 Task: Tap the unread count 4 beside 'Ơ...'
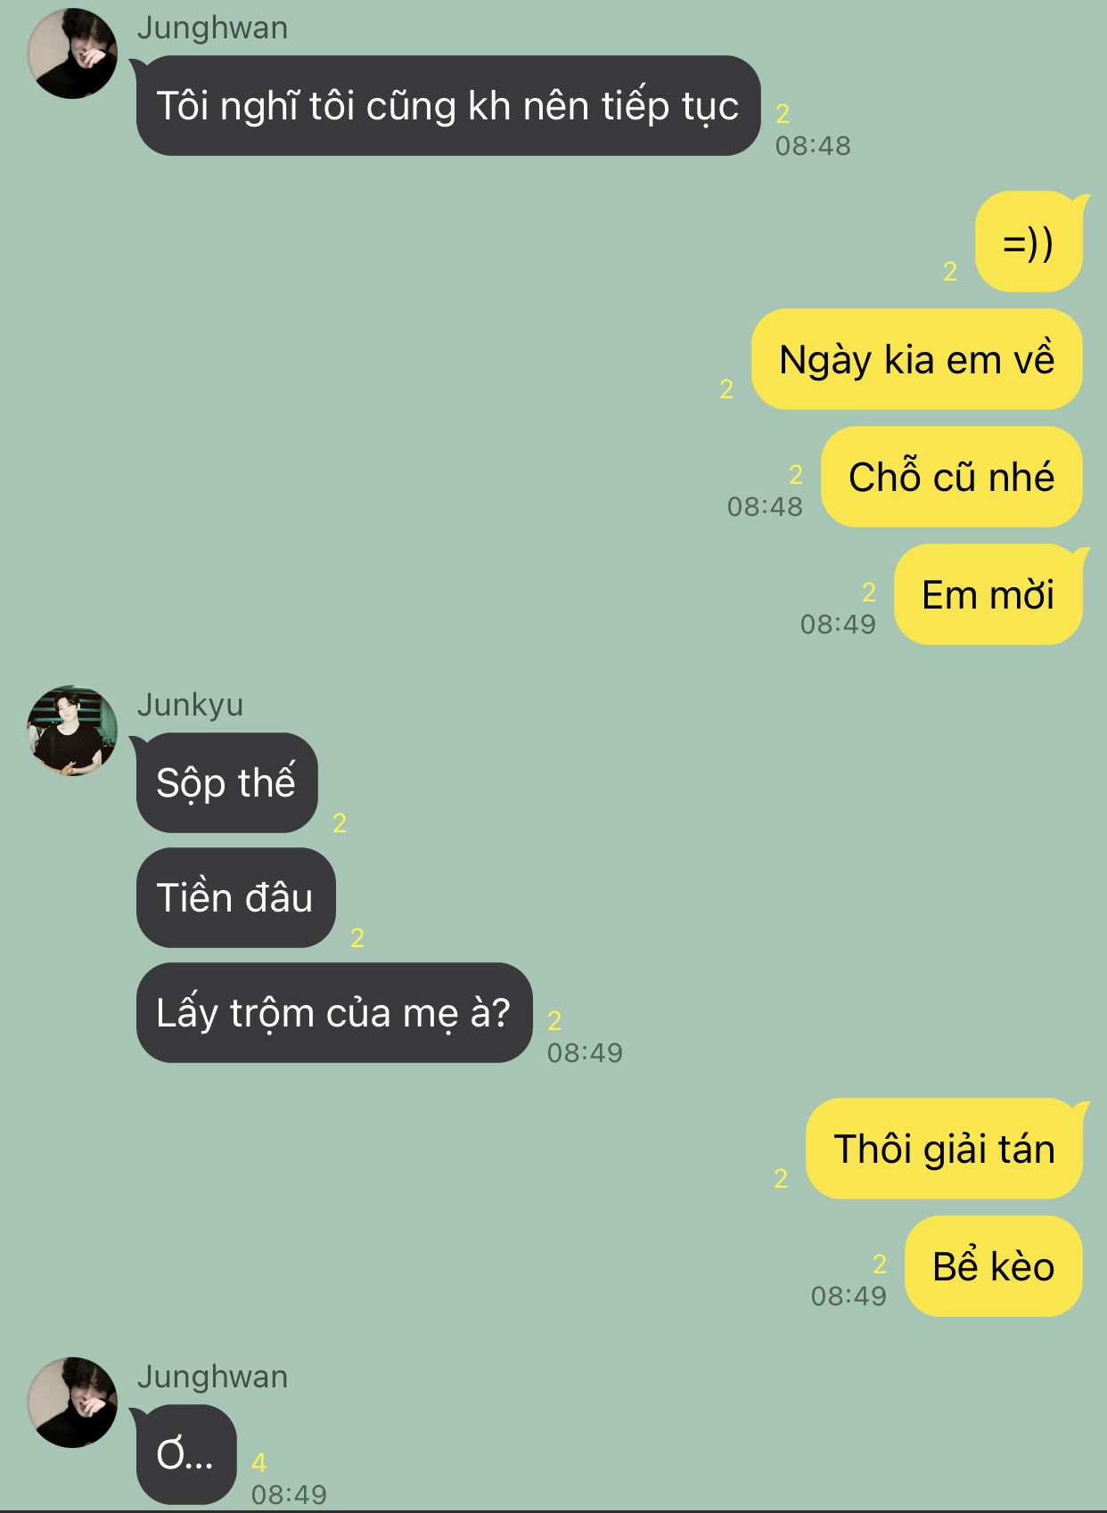click(258, 1462)
